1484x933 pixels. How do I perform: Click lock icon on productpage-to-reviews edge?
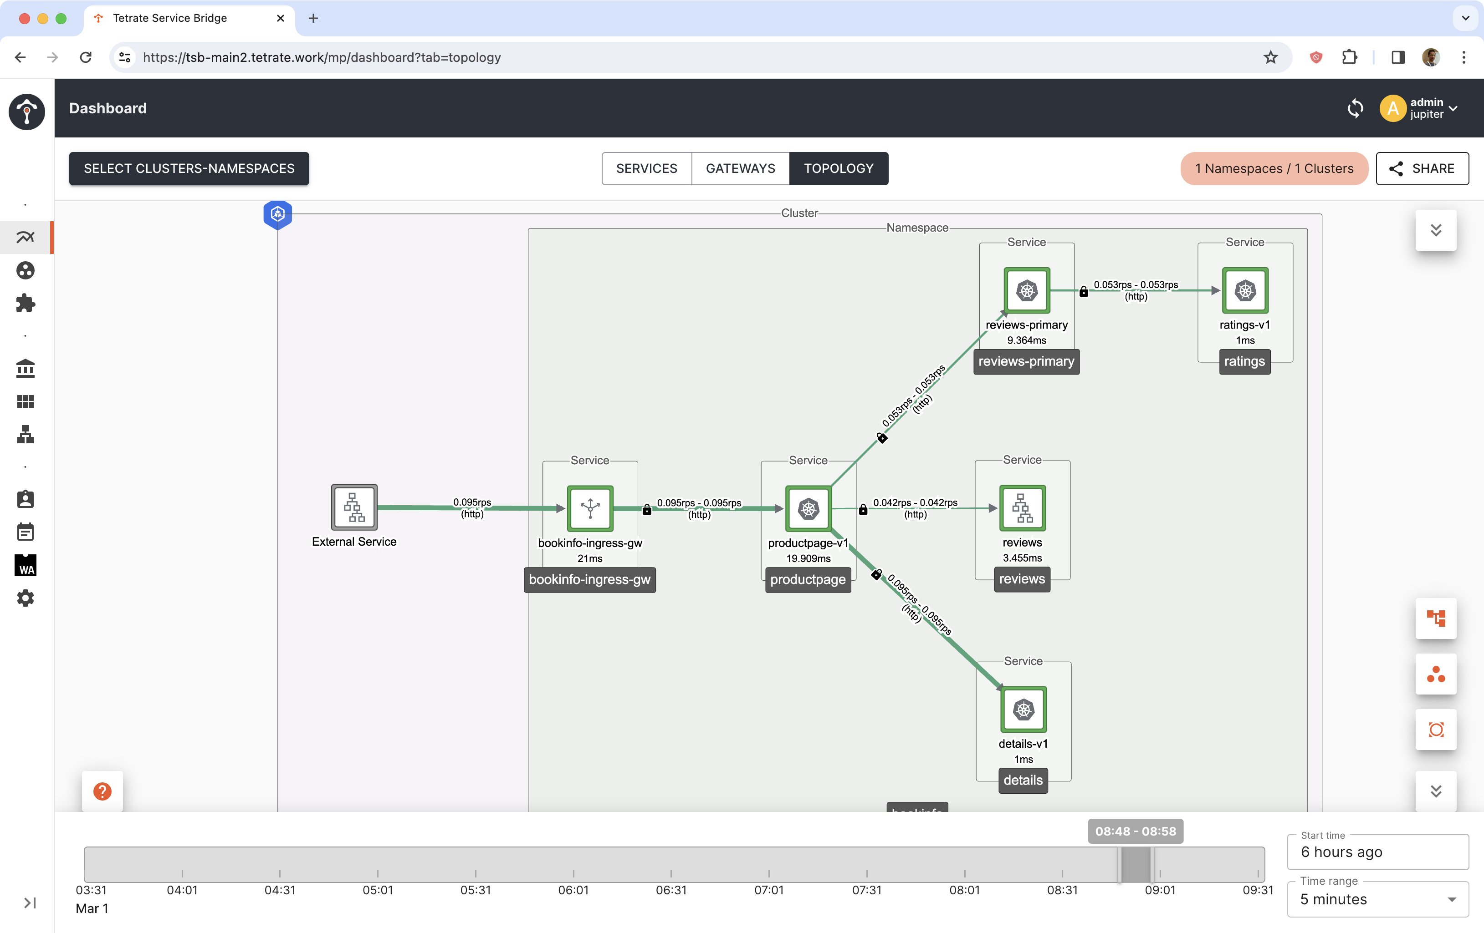point(864,509)
